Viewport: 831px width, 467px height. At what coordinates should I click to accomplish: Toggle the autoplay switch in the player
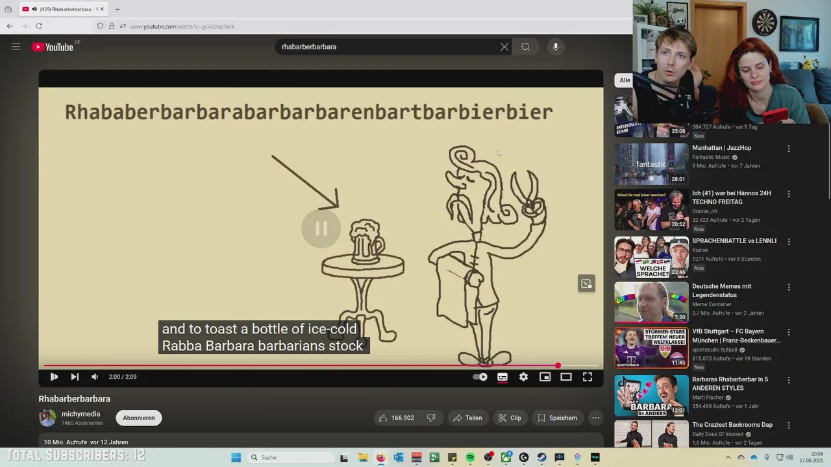click(x=480, y=377)
